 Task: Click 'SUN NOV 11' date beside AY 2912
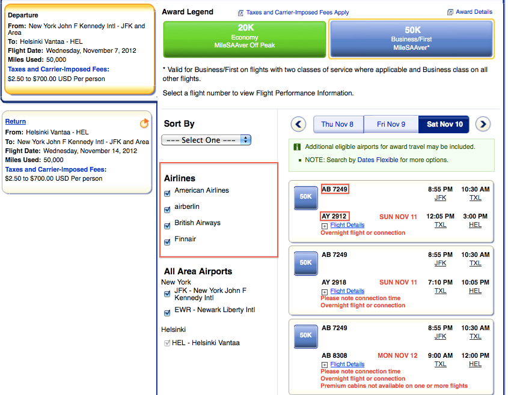(x=398, y=217)
